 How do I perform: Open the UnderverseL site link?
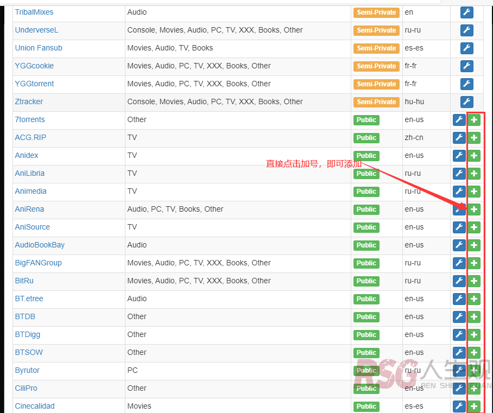36,30
